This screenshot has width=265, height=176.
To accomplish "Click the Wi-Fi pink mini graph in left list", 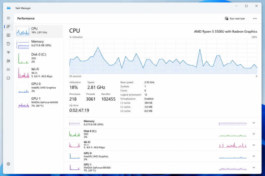I will coord(24,73).
